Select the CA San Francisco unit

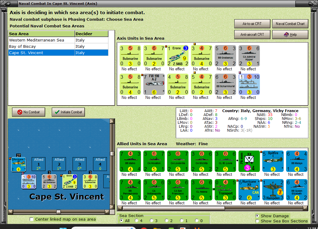(x=178, y=190)
